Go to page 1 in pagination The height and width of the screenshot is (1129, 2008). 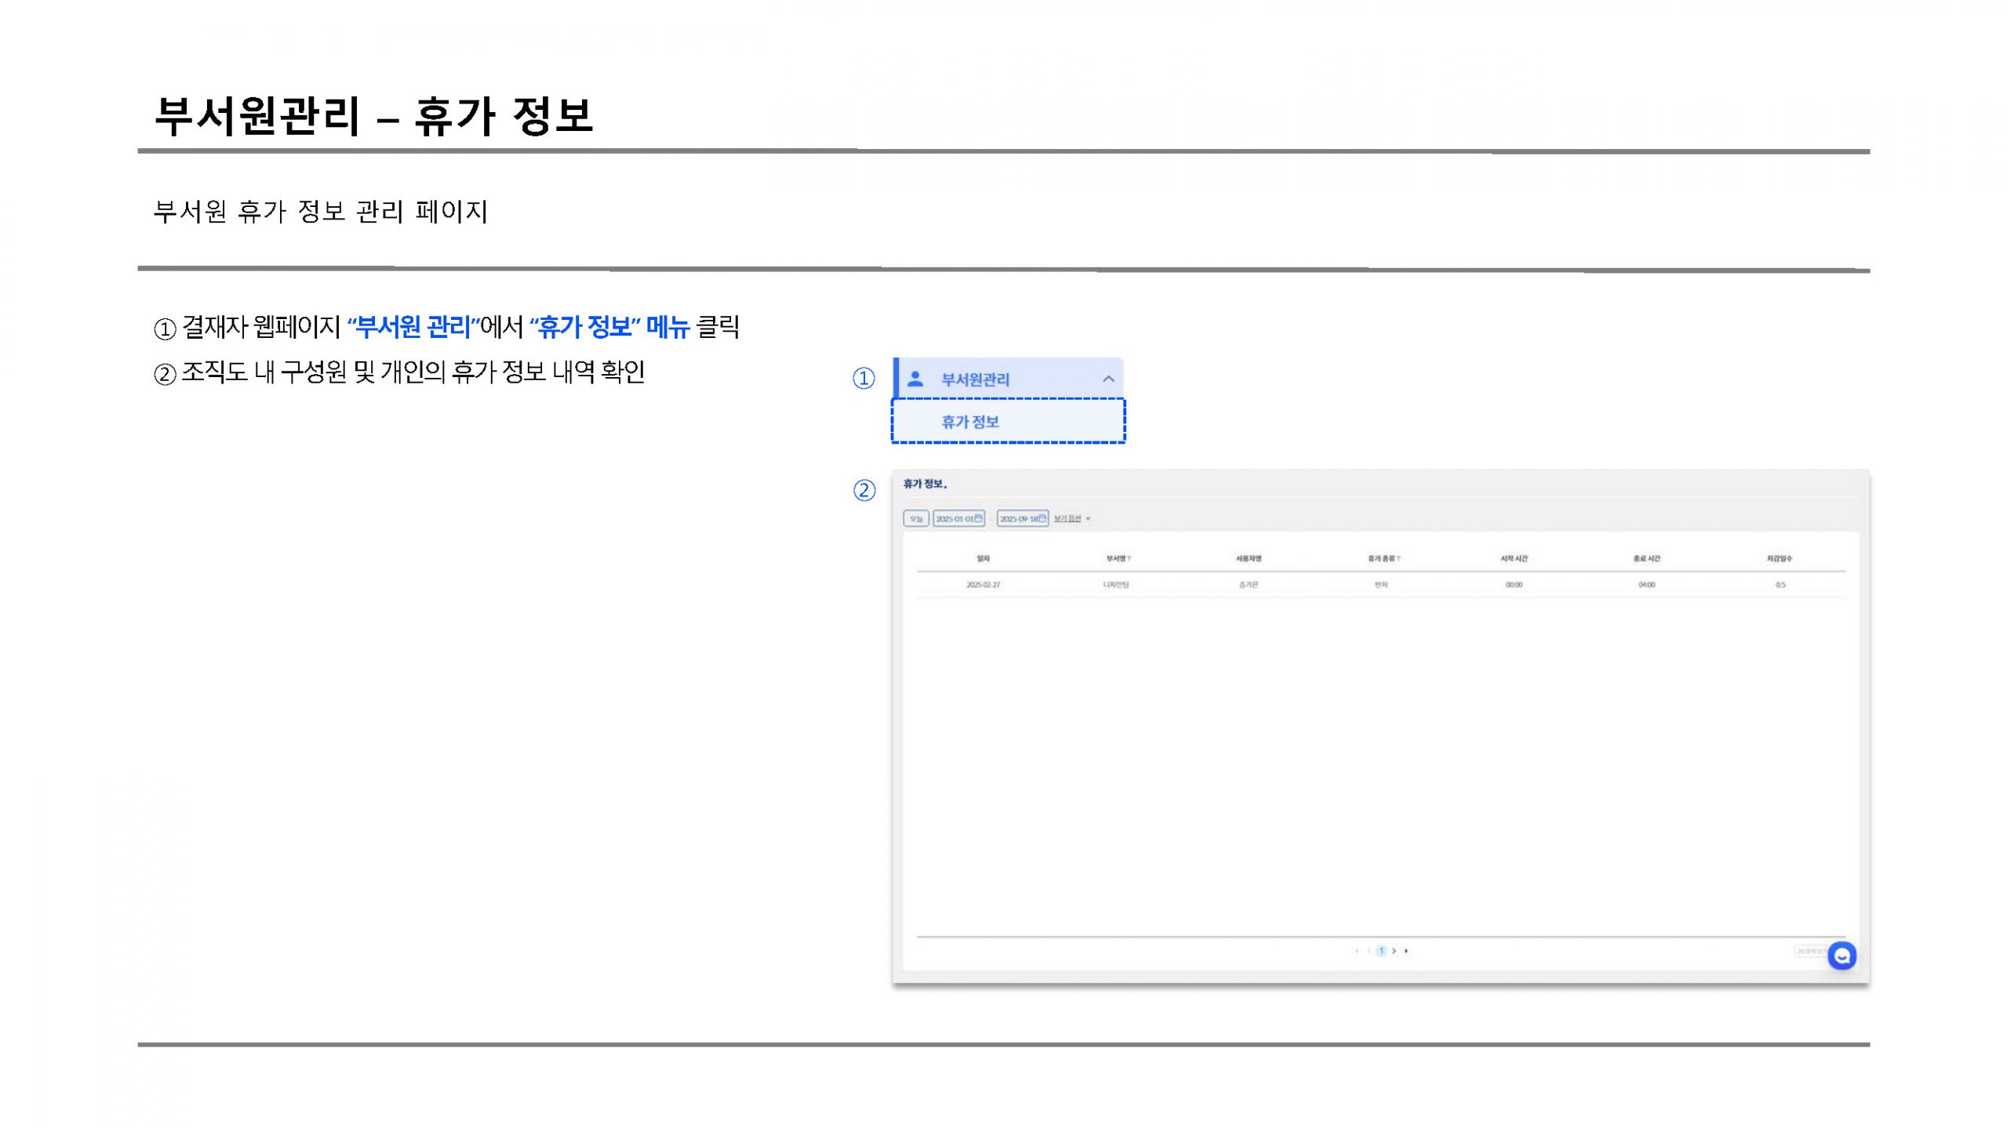[x=1381, y=951]
